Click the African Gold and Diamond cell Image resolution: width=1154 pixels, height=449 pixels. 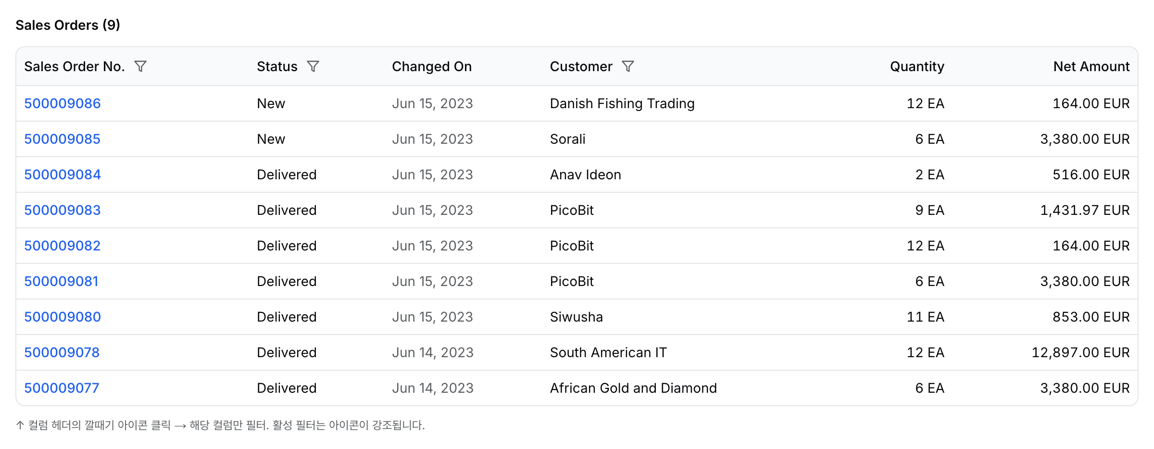tap(633, 388)
